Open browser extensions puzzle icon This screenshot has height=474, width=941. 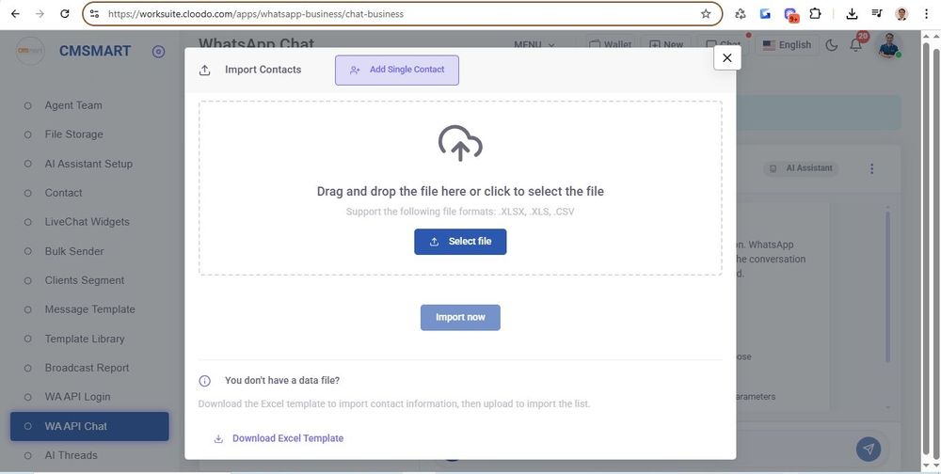815,14
